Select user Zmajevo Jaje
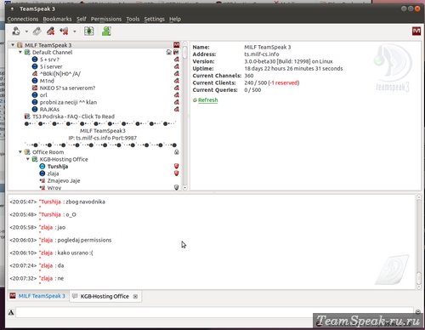The height and width of the screenshot is (330, 425). (64, 180)
